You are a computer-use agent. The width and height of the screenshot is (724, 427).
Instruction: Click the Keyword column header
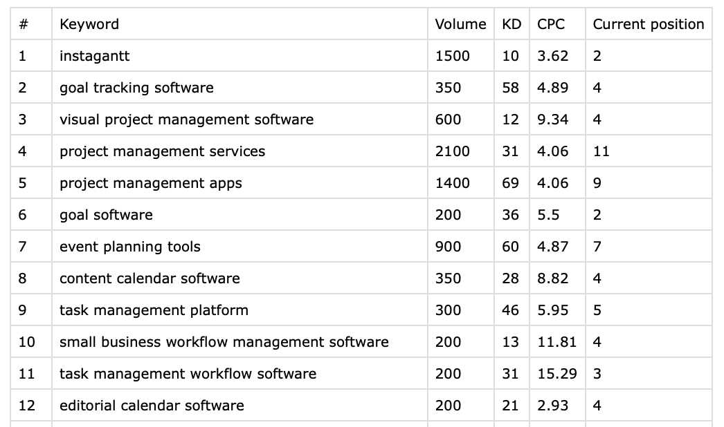89,24
